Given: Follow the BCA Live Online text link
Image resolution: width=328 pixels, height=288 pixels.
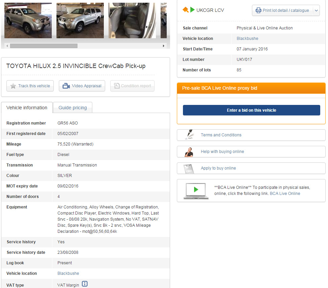Looking at the screenshot, I should pos(285,193).
